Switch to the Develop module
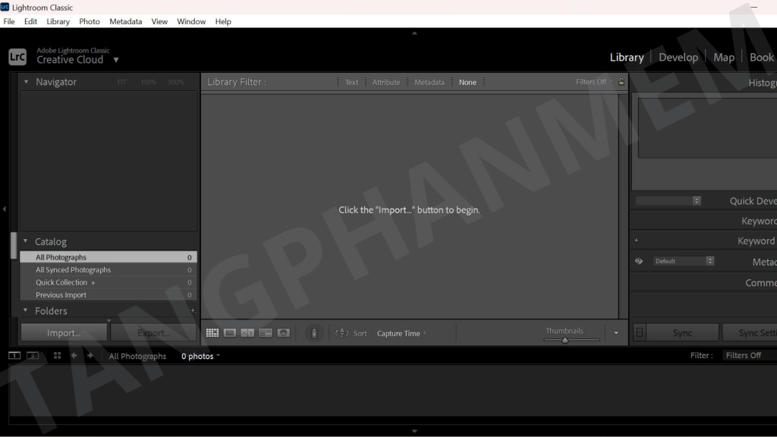Viewport: 777px width, 437px height. tap(678, 58)
